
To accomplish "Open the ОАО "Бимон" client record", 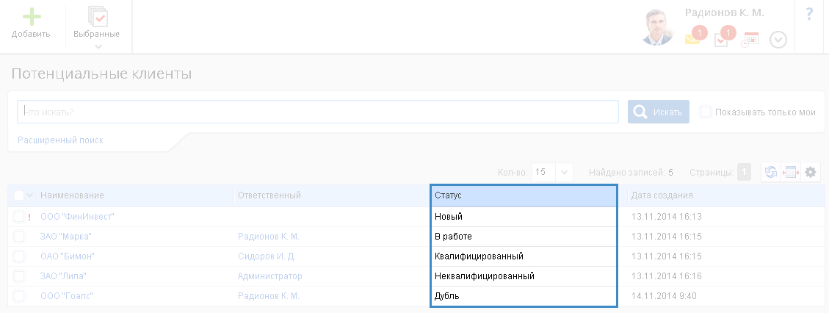I will (68, 256).
